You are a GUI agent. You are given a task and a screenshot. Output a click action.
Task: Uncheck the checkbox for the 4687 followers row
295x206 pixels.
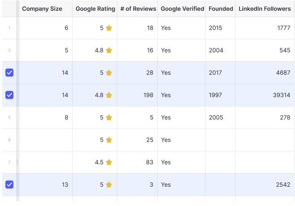point(9,73)
